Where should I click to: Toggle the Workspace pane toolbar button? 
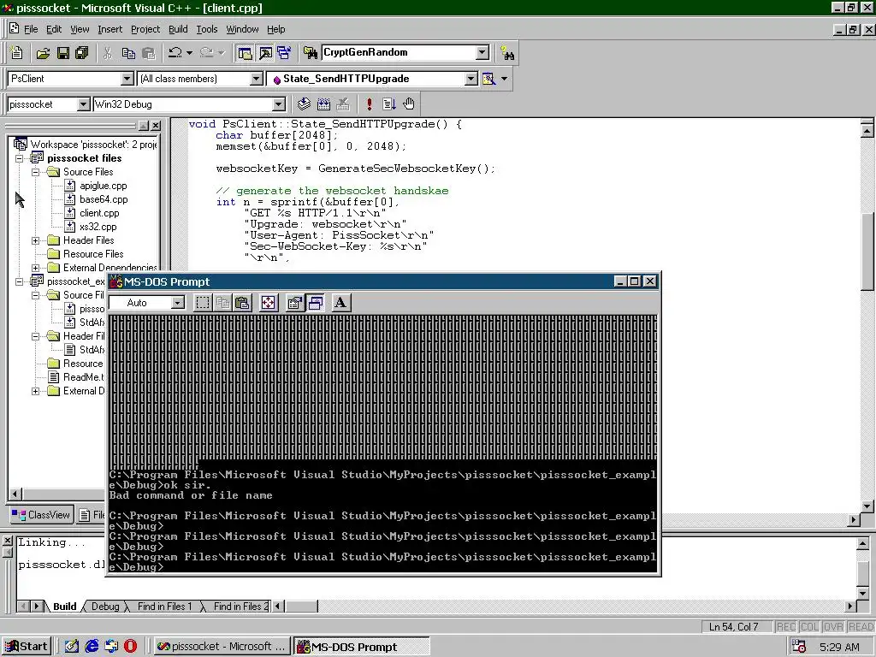245,53
